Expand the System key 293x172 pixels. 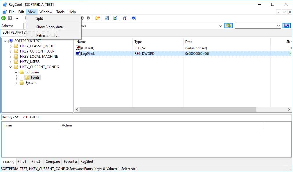16,83
